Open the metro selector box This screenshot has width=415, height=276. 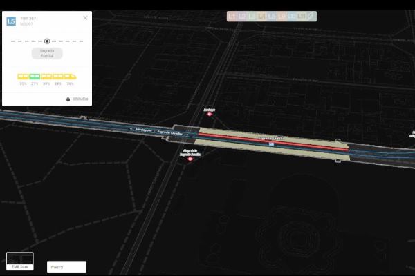pos(66,267)
